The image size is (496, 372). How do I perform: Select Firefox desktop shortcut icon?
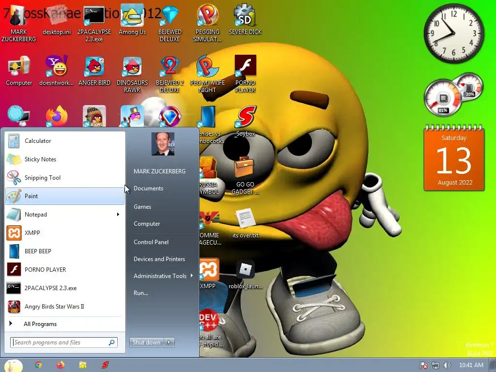tap(57, 116)
